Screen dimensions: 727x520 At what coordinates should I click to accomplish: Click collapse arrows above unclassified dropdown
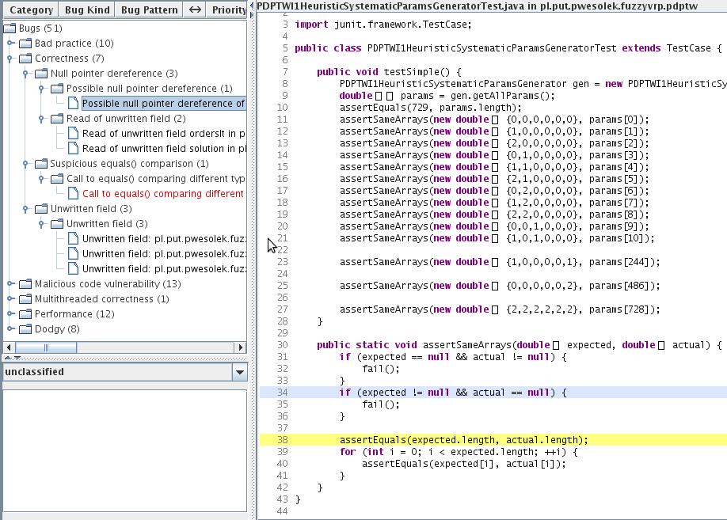pyautogui.click(x=13, y=358)
